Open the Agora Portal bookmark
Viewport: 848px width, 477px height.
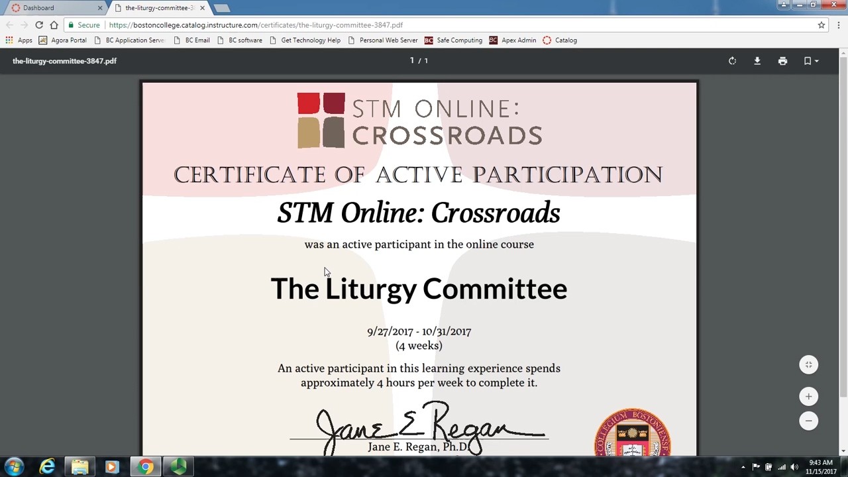click(x=63, y=40)
